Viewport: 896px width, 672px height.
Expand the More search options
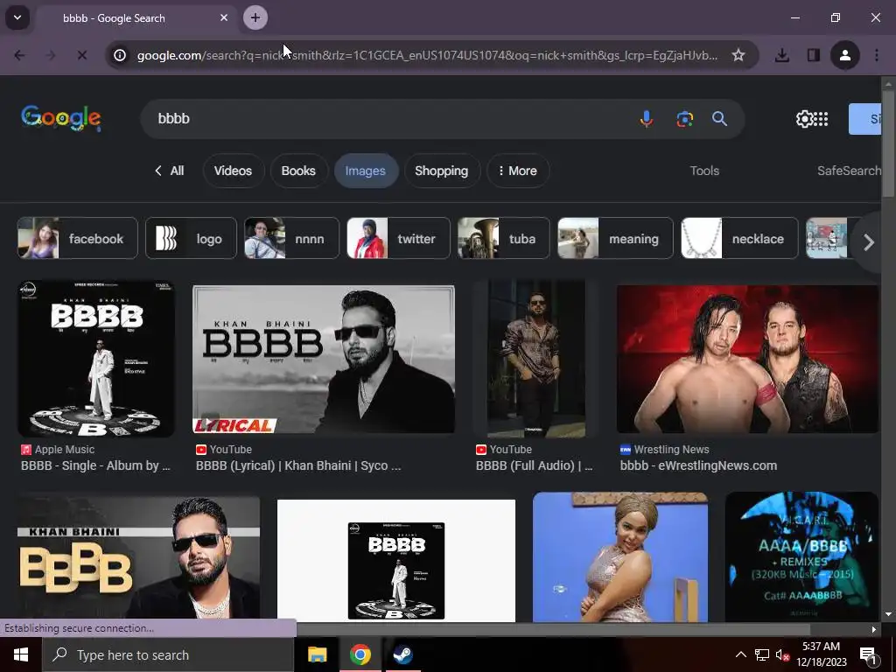(x=518, y=171)
